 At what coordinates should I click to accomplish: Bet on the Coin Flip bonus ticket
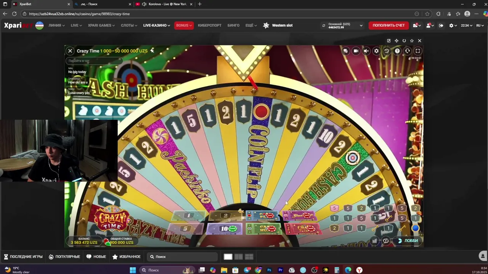point(263,216)
